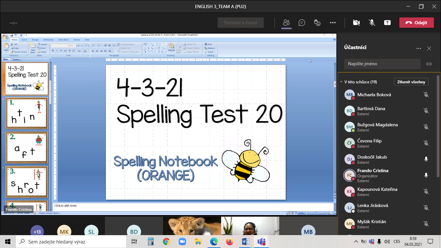The height and width of the screenshot is (248, 441).
Task: Open the participants panel icon
Action: tap(286, 23)
